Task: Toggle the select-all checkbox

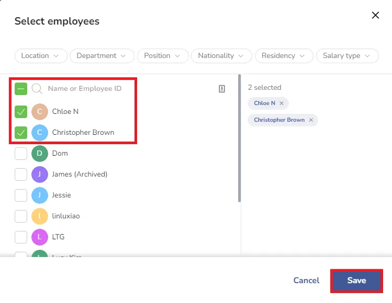Action: (x=21, y=89)
